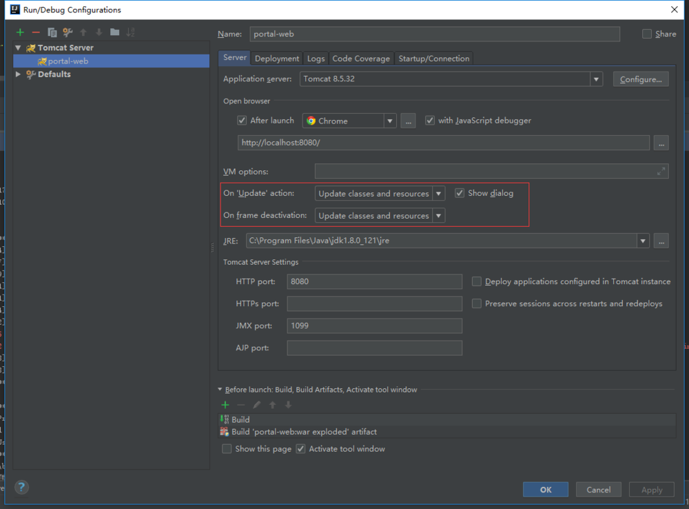Click the HTTP port input field

coord(374,281)
